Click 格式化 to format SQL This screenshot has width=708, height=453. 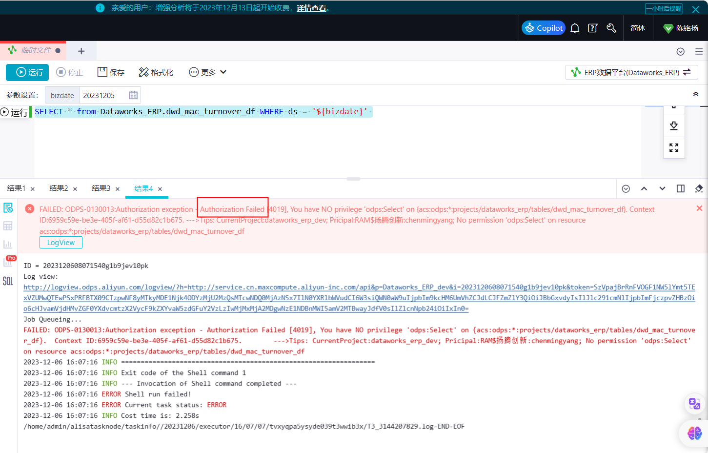click(x=156, y=72)
